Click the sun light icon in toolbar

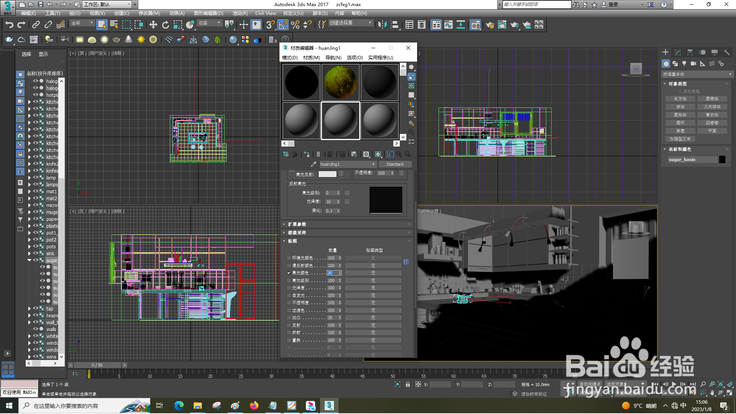[141, 39]
